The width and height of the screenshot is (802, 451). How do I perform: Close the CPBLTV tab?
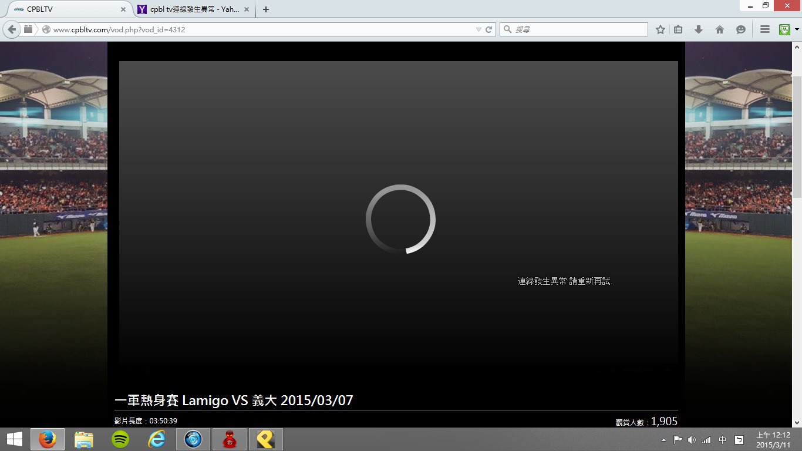[123, 9]
